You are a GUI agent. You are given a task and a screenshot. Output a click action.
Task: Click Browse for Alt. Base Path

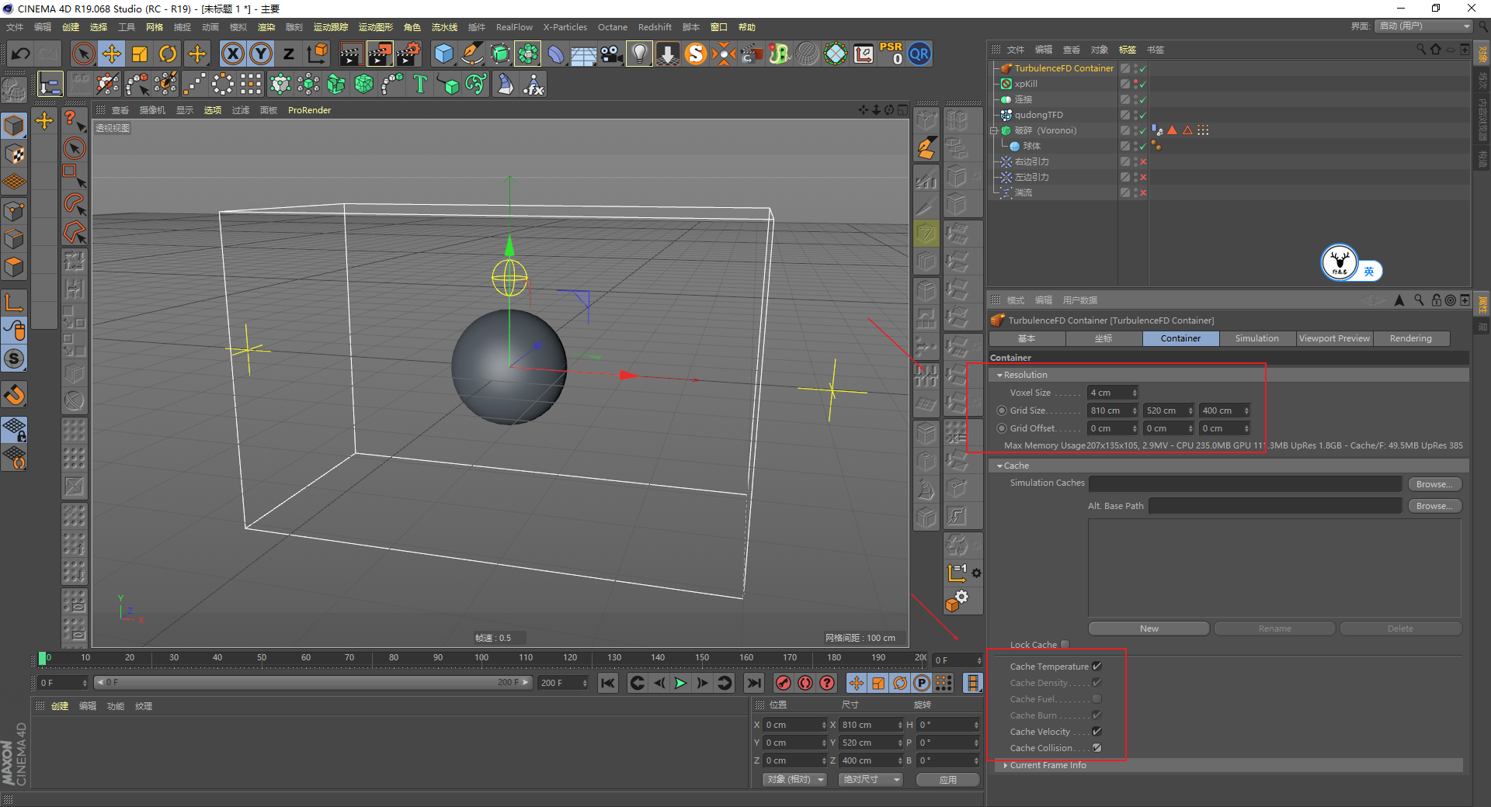pyautogui.click(x=1434, y=506)
